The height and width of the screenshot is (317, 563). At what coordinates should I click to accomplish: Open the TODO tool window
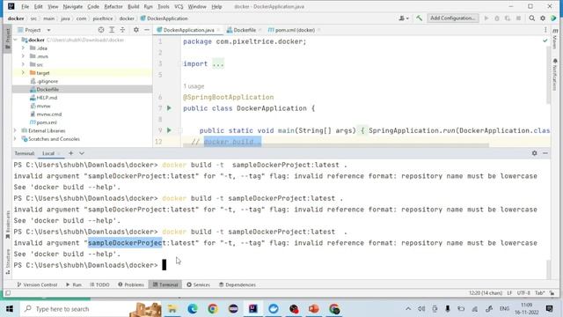[99, 284]
